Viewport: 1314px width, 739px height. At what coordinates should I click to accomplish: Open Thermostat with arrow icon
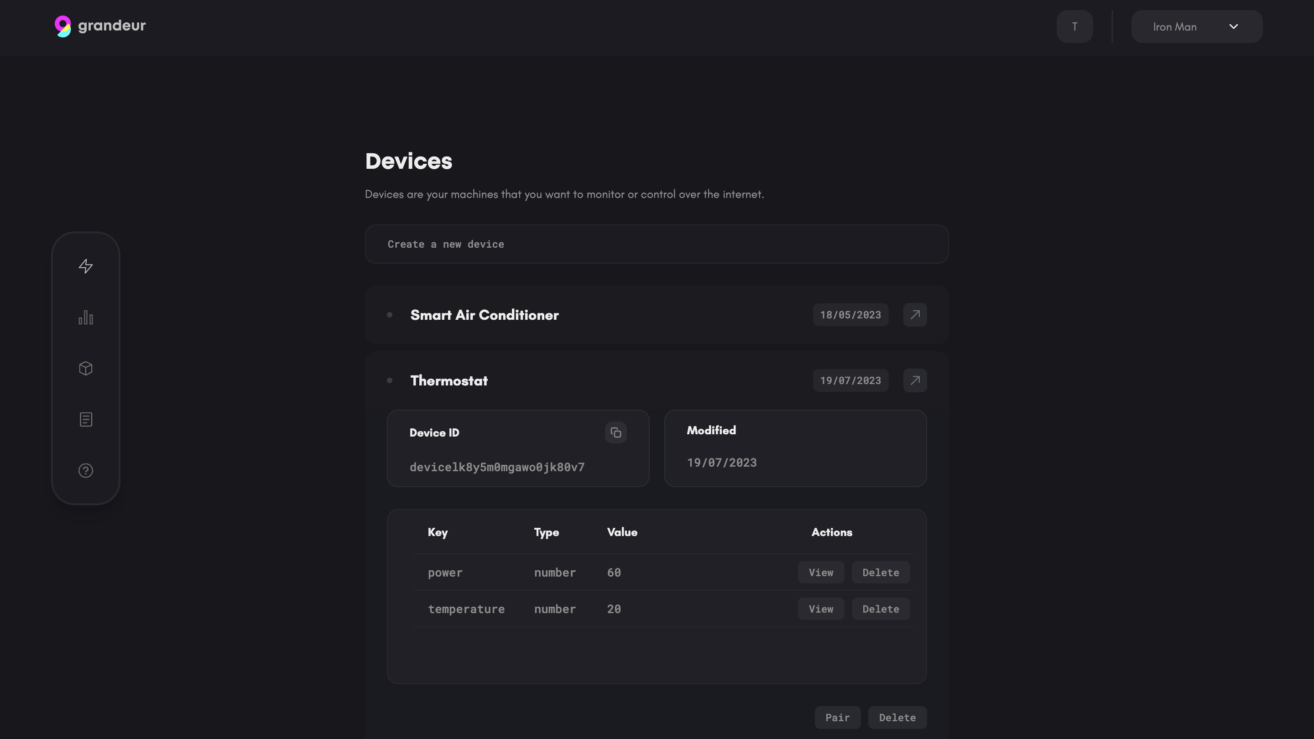[x=915, y=380]
